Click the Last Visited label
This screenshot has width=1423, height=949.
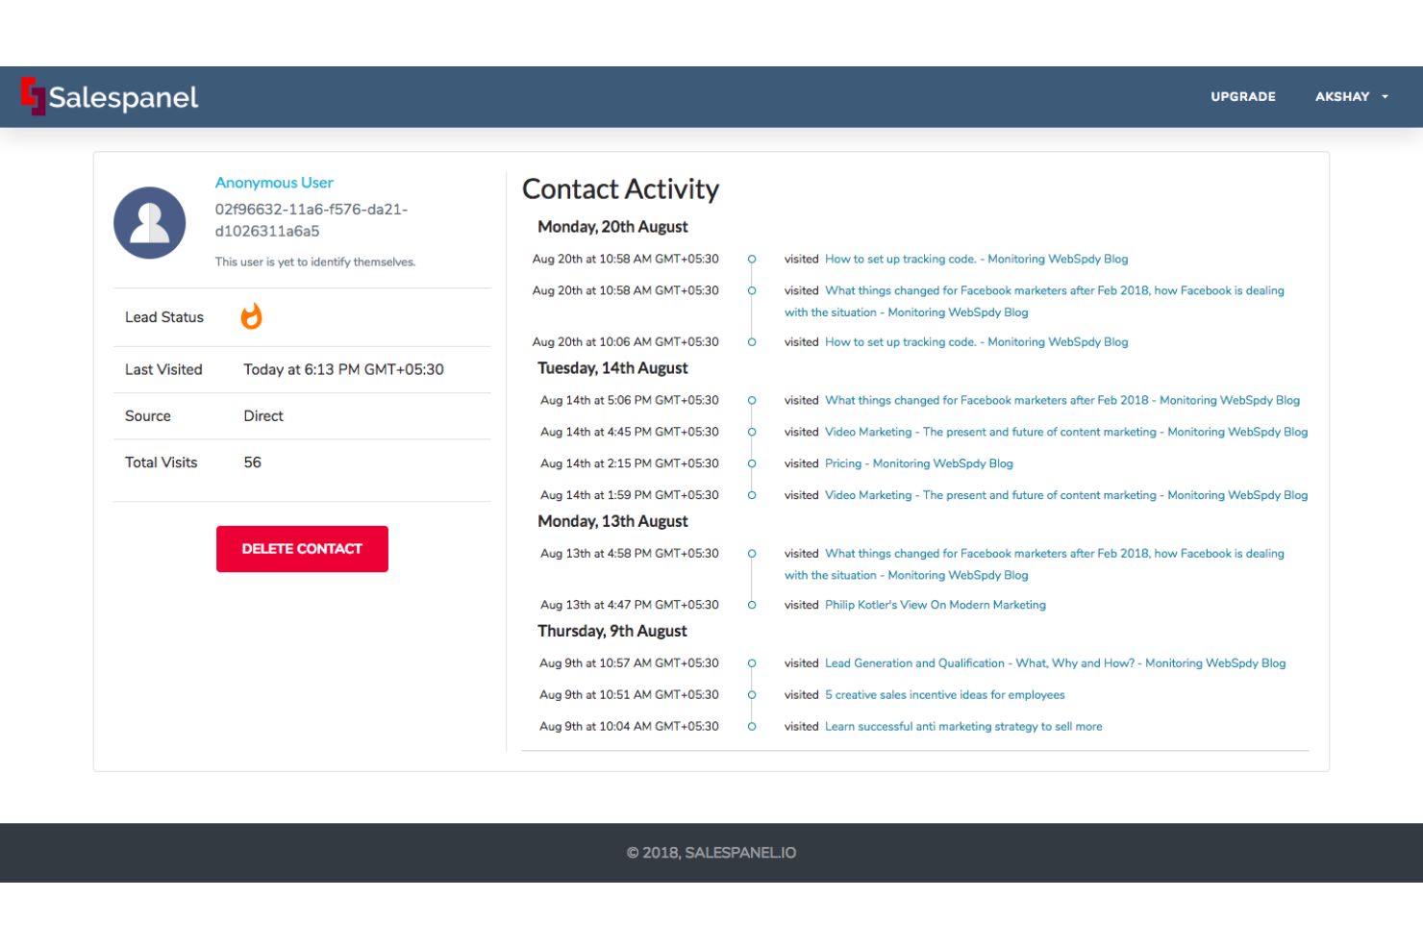tap(163, 369)
